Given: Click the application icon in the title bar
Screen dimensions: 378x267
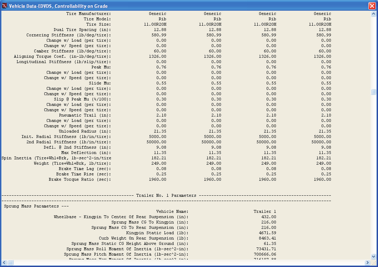Looking at the screenshot, I should pos(5,6).
